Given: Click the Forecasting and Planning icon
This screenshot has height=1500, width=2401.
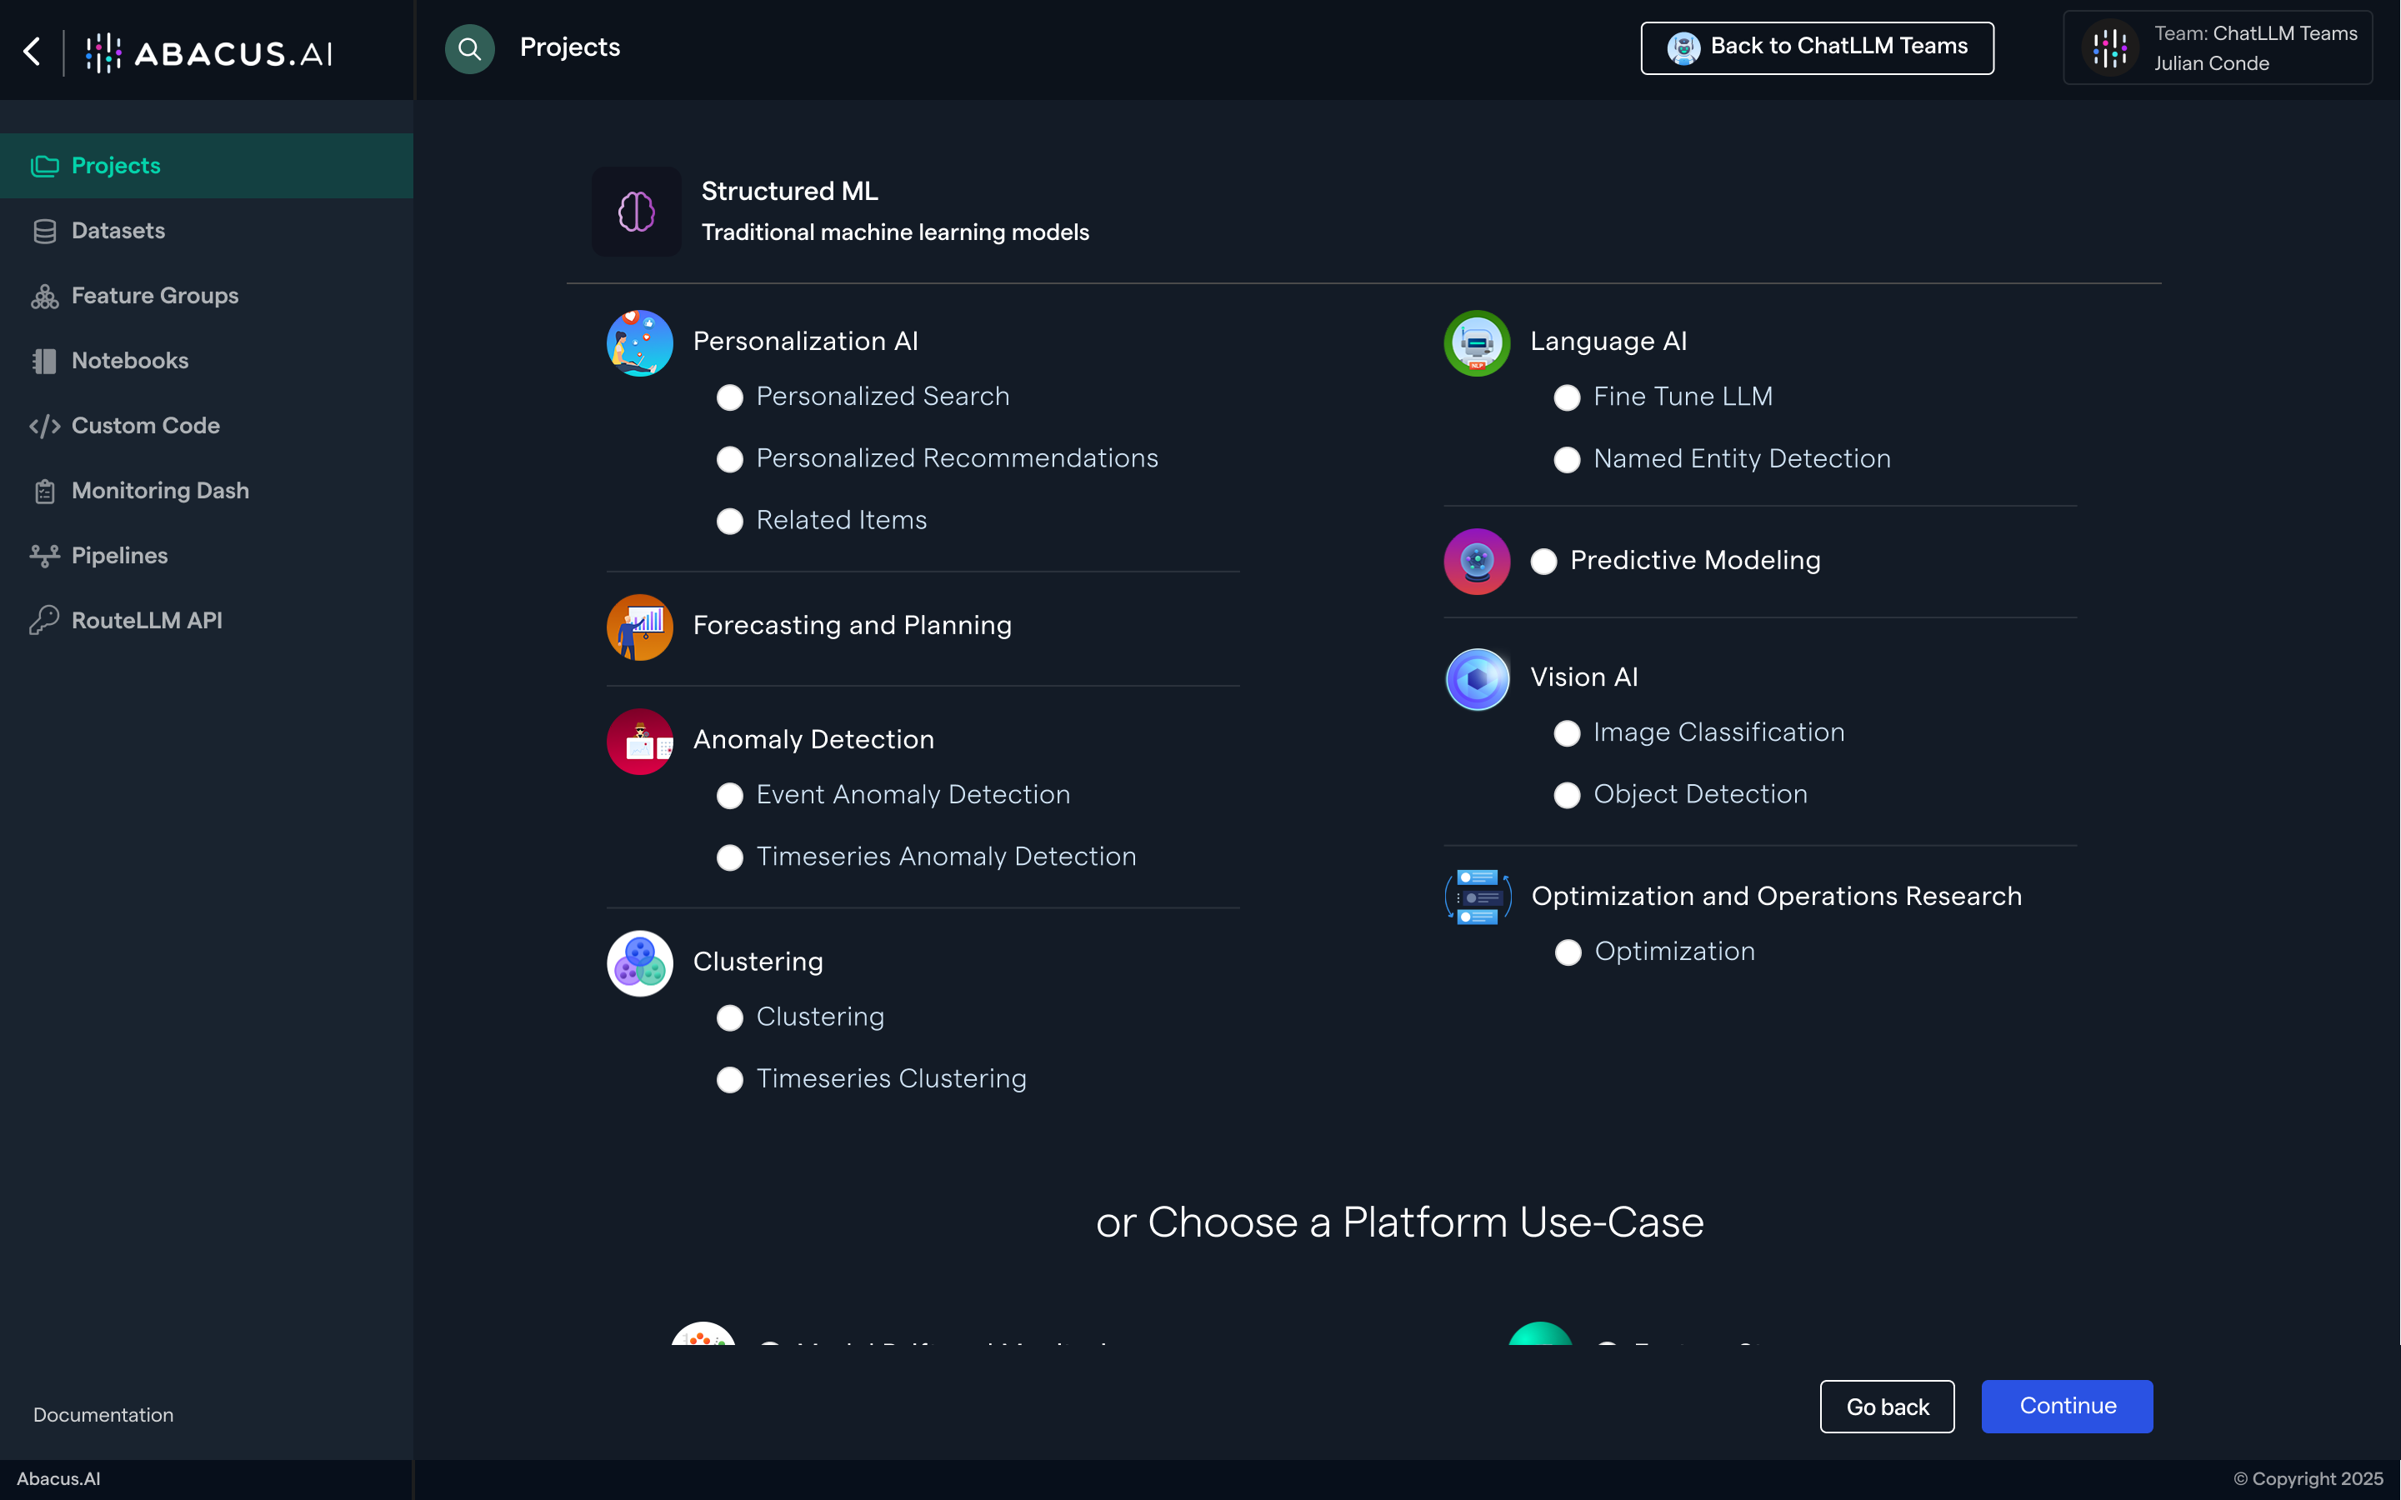Looking at the screenshot, I should [639, 627].
